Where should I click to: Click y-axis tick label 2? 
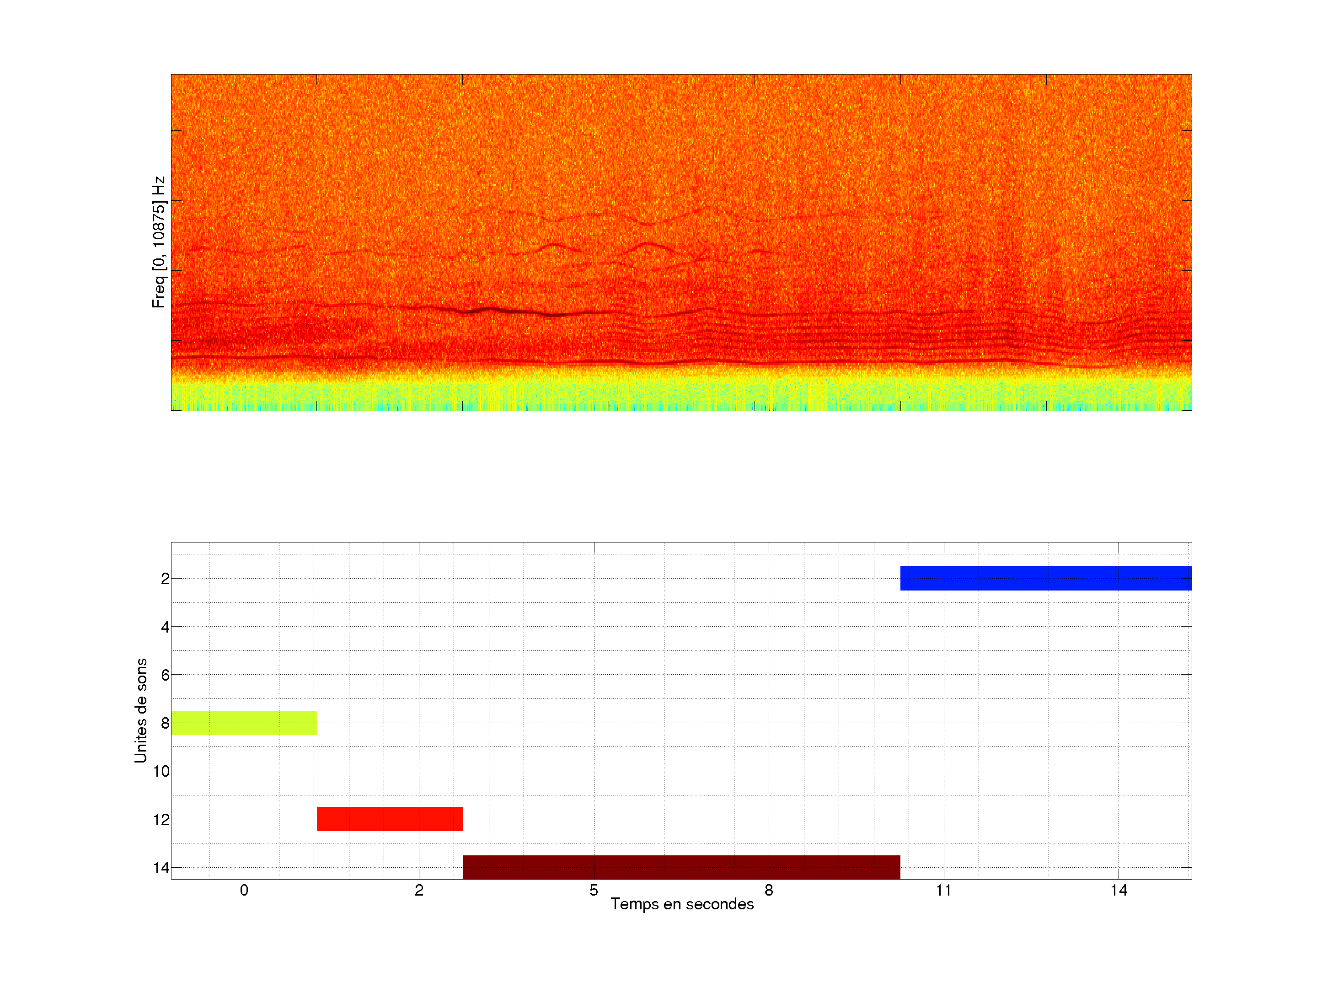point(165,579)
